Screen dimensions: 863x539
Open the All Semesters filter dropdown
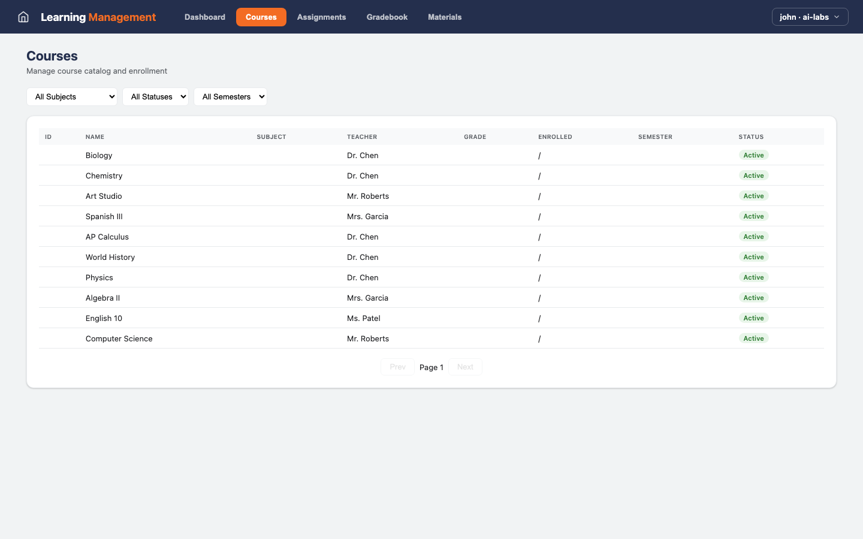click(x=230, y=96)
